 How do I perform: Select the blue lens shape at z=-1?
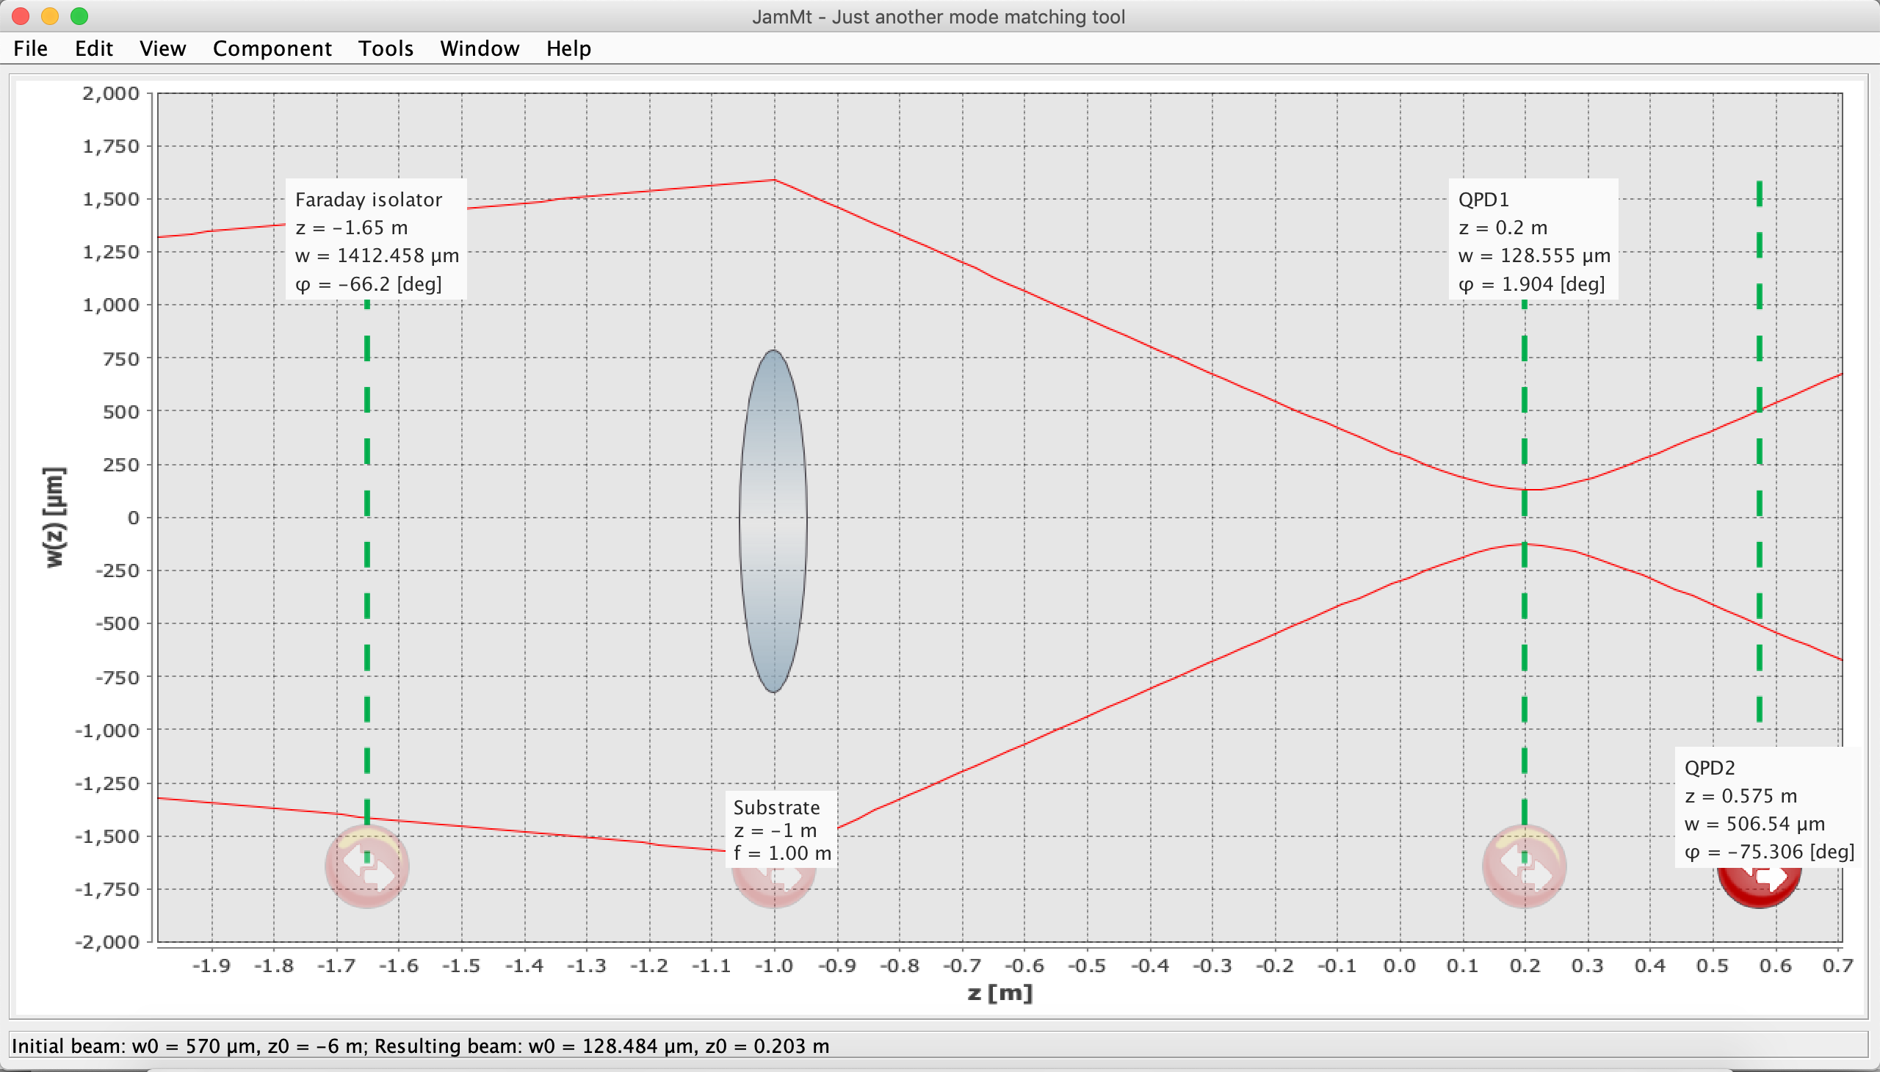(773, 521)
